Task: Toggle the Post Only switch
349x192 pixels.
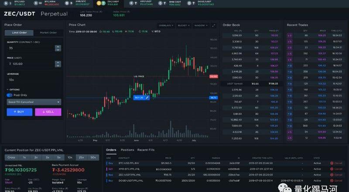Action: (10, 95)
